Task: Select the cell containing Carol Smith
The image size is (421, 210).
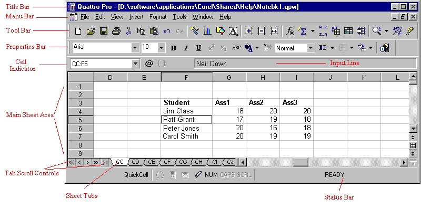Action: coord(187,136)
